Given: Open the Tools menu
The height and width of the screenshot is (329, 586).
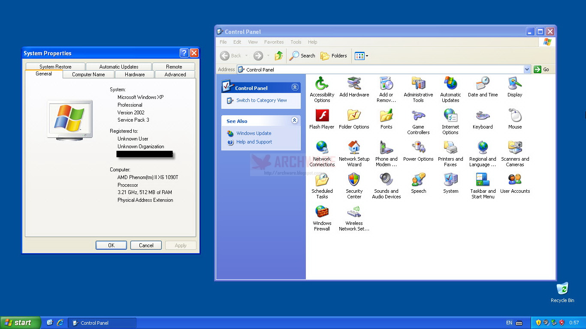Looking at the screenshot, I should pos(296,42).
